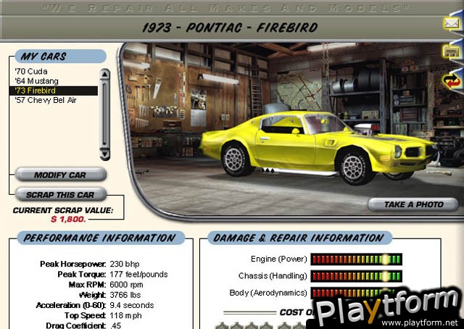Click the Scrap This Car button
The image size is (464, 329).
pyautogui.click(x=61, y=195)
